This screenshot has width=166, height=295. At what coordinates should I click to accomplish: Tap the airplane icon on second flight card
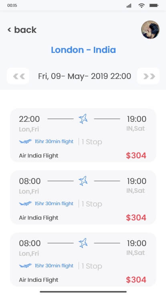[x=83, y=181]
